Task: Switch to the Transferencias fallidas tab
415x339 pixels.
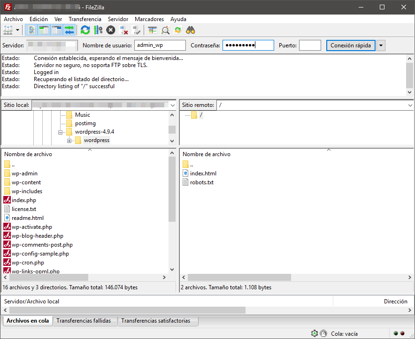Action: click(x=84, y=321)
